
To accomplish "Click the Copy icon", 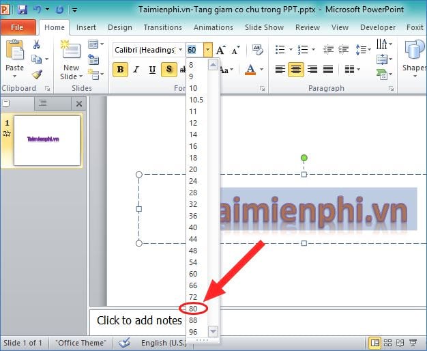I will (36, 59).
